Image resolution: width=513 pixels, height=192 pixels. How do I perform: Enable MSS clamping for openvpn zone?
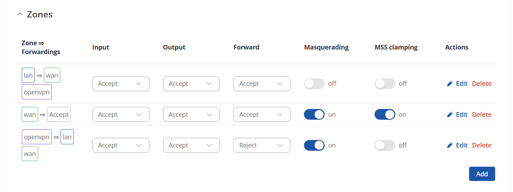tap(385, 145)
